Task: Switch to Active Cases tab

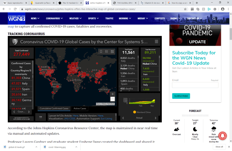Action: (x=80, y=109)
